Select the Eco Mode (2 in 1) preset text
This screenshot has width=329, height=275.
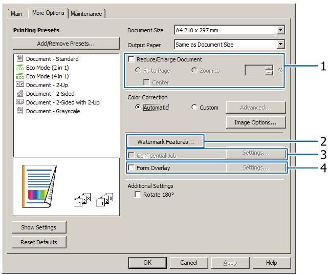coord(48,68)
